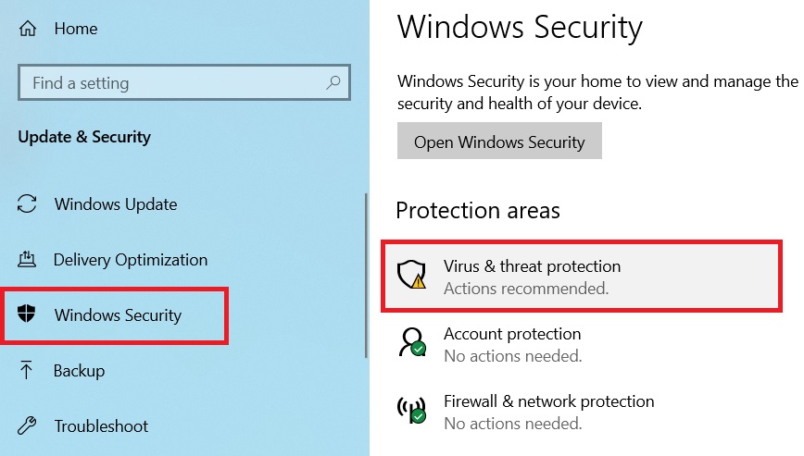Image resolution: width=804 pixels, height=456 pixels.
Task: Go to Delivery Optimization in sidebar
Action: tap(131, 260)
